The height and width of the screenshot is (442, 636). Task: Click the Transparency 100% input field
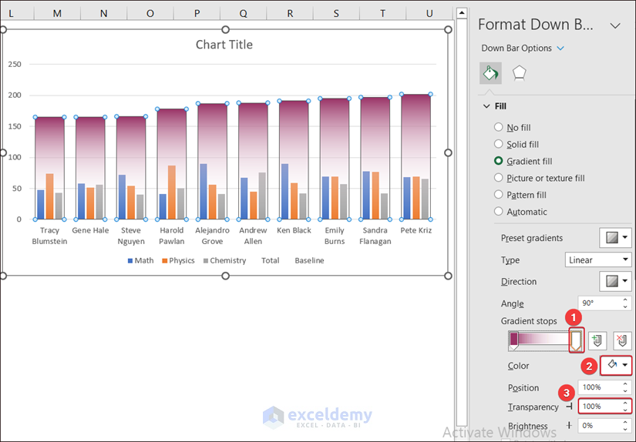600,407
